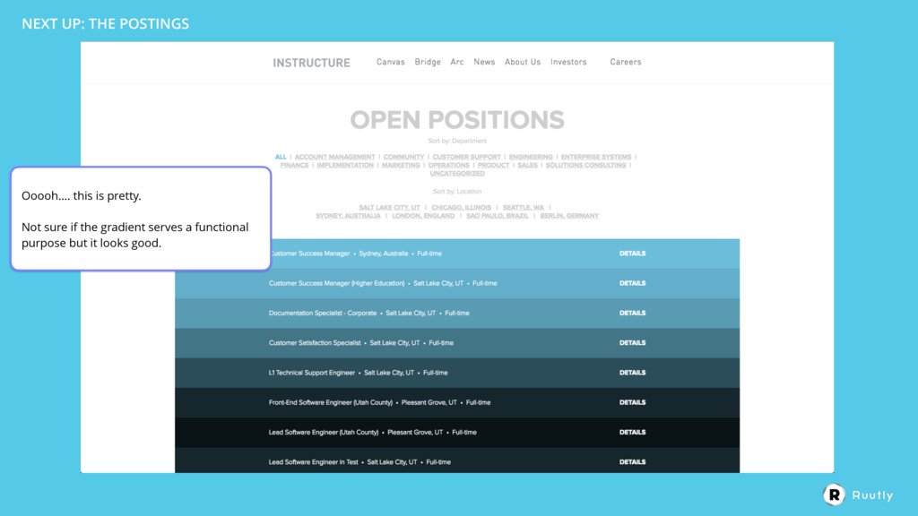Open DETAILS for Customer Success Manager Sydney
Viewport: 918px width, 516px height.
click(x=632, y=254)
